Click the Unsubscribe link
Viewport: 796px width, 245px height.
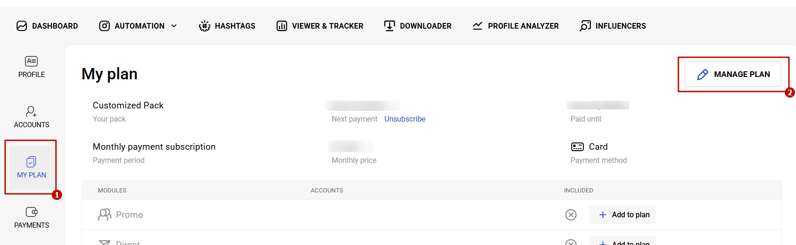(x=405, y=119)
